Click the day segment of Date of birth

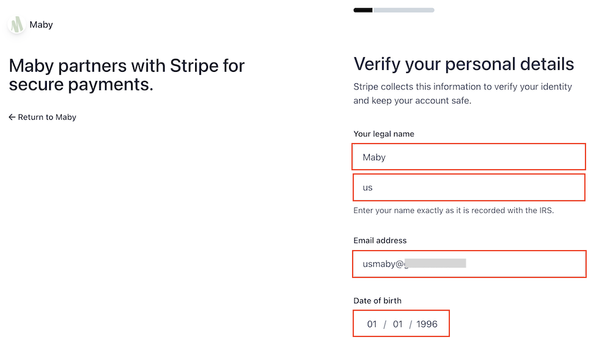(x=398, y=324)
